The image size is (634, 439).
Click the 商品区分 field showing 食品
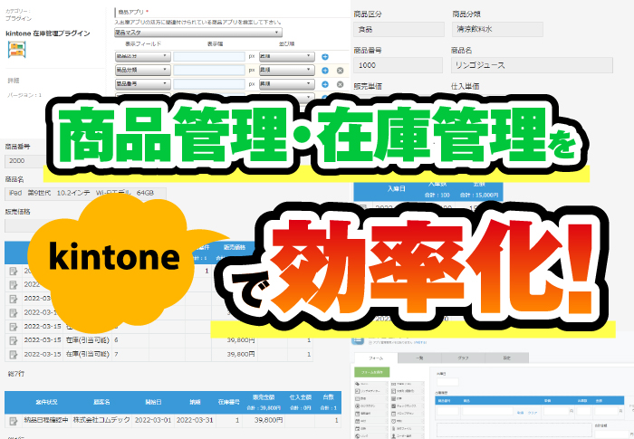[399, 29]
